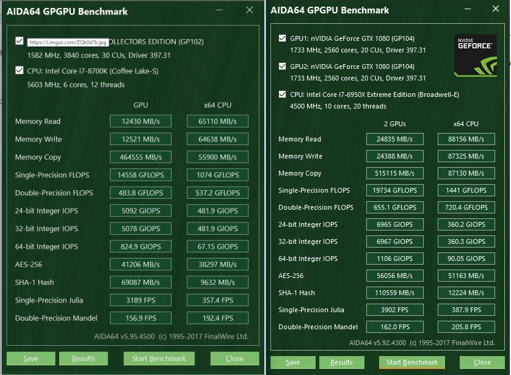The image size is (511, 375).
Task: Click the 38297 MB/s AES-256 CPU result
Action: point(218,264)
